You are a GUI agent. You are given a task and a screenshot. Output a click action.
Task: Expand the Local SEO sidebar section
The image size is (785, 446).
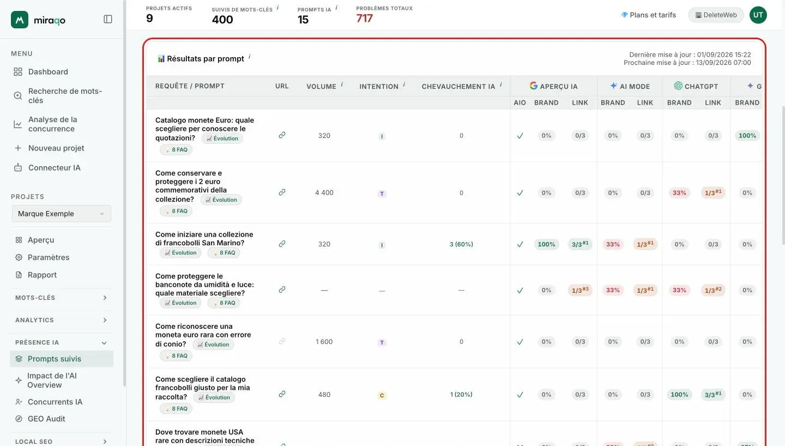(x=62, y=442)
